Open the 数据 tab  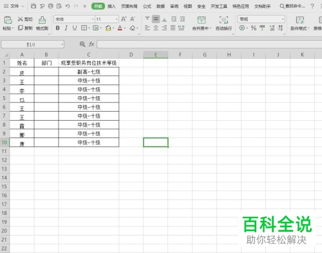point(160,6)
